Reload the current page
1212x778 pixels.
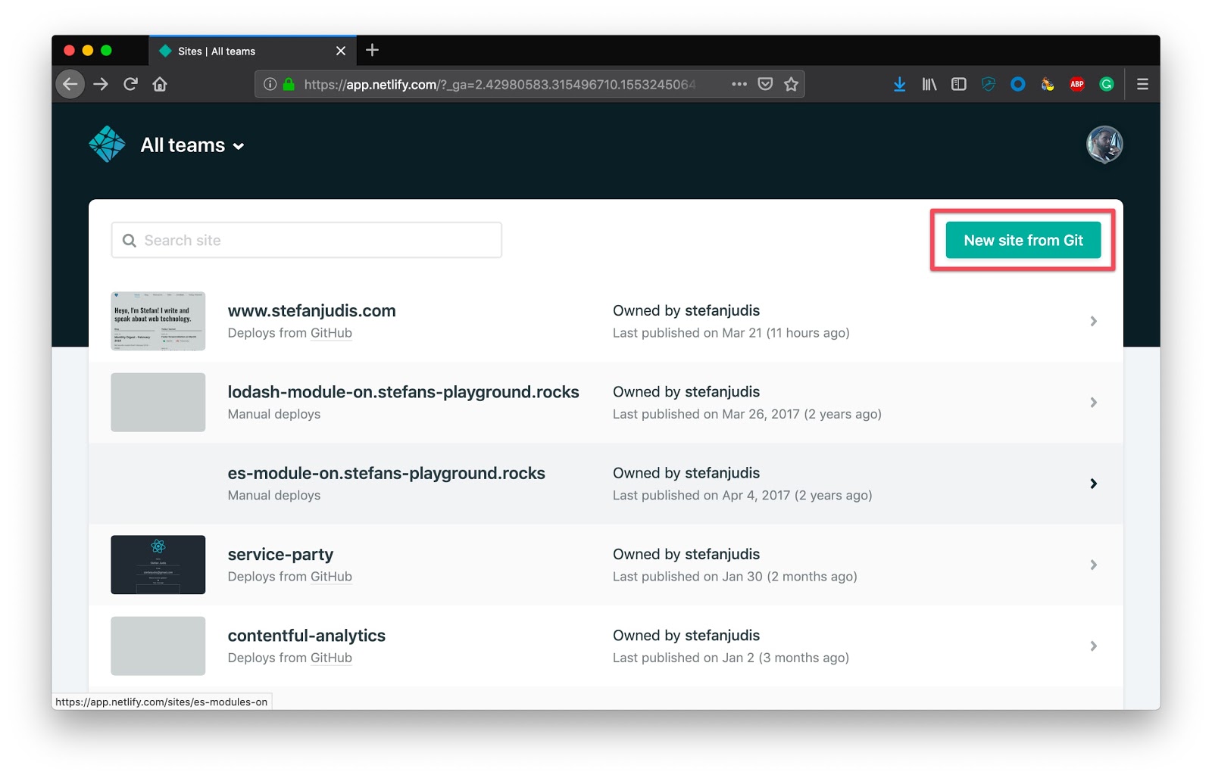(x=130, y=84)
